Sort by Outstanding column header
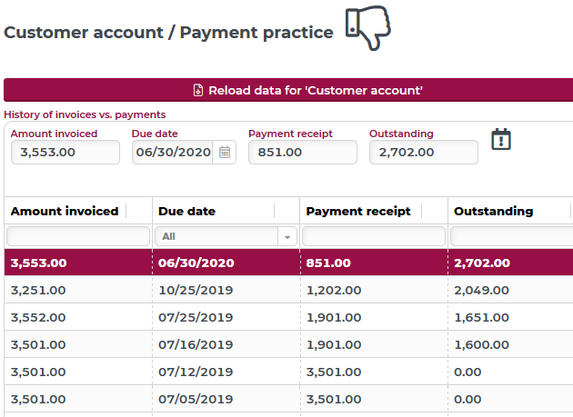Image resolution: width=573 pixels, height=417 pixels. coord(493,211)
